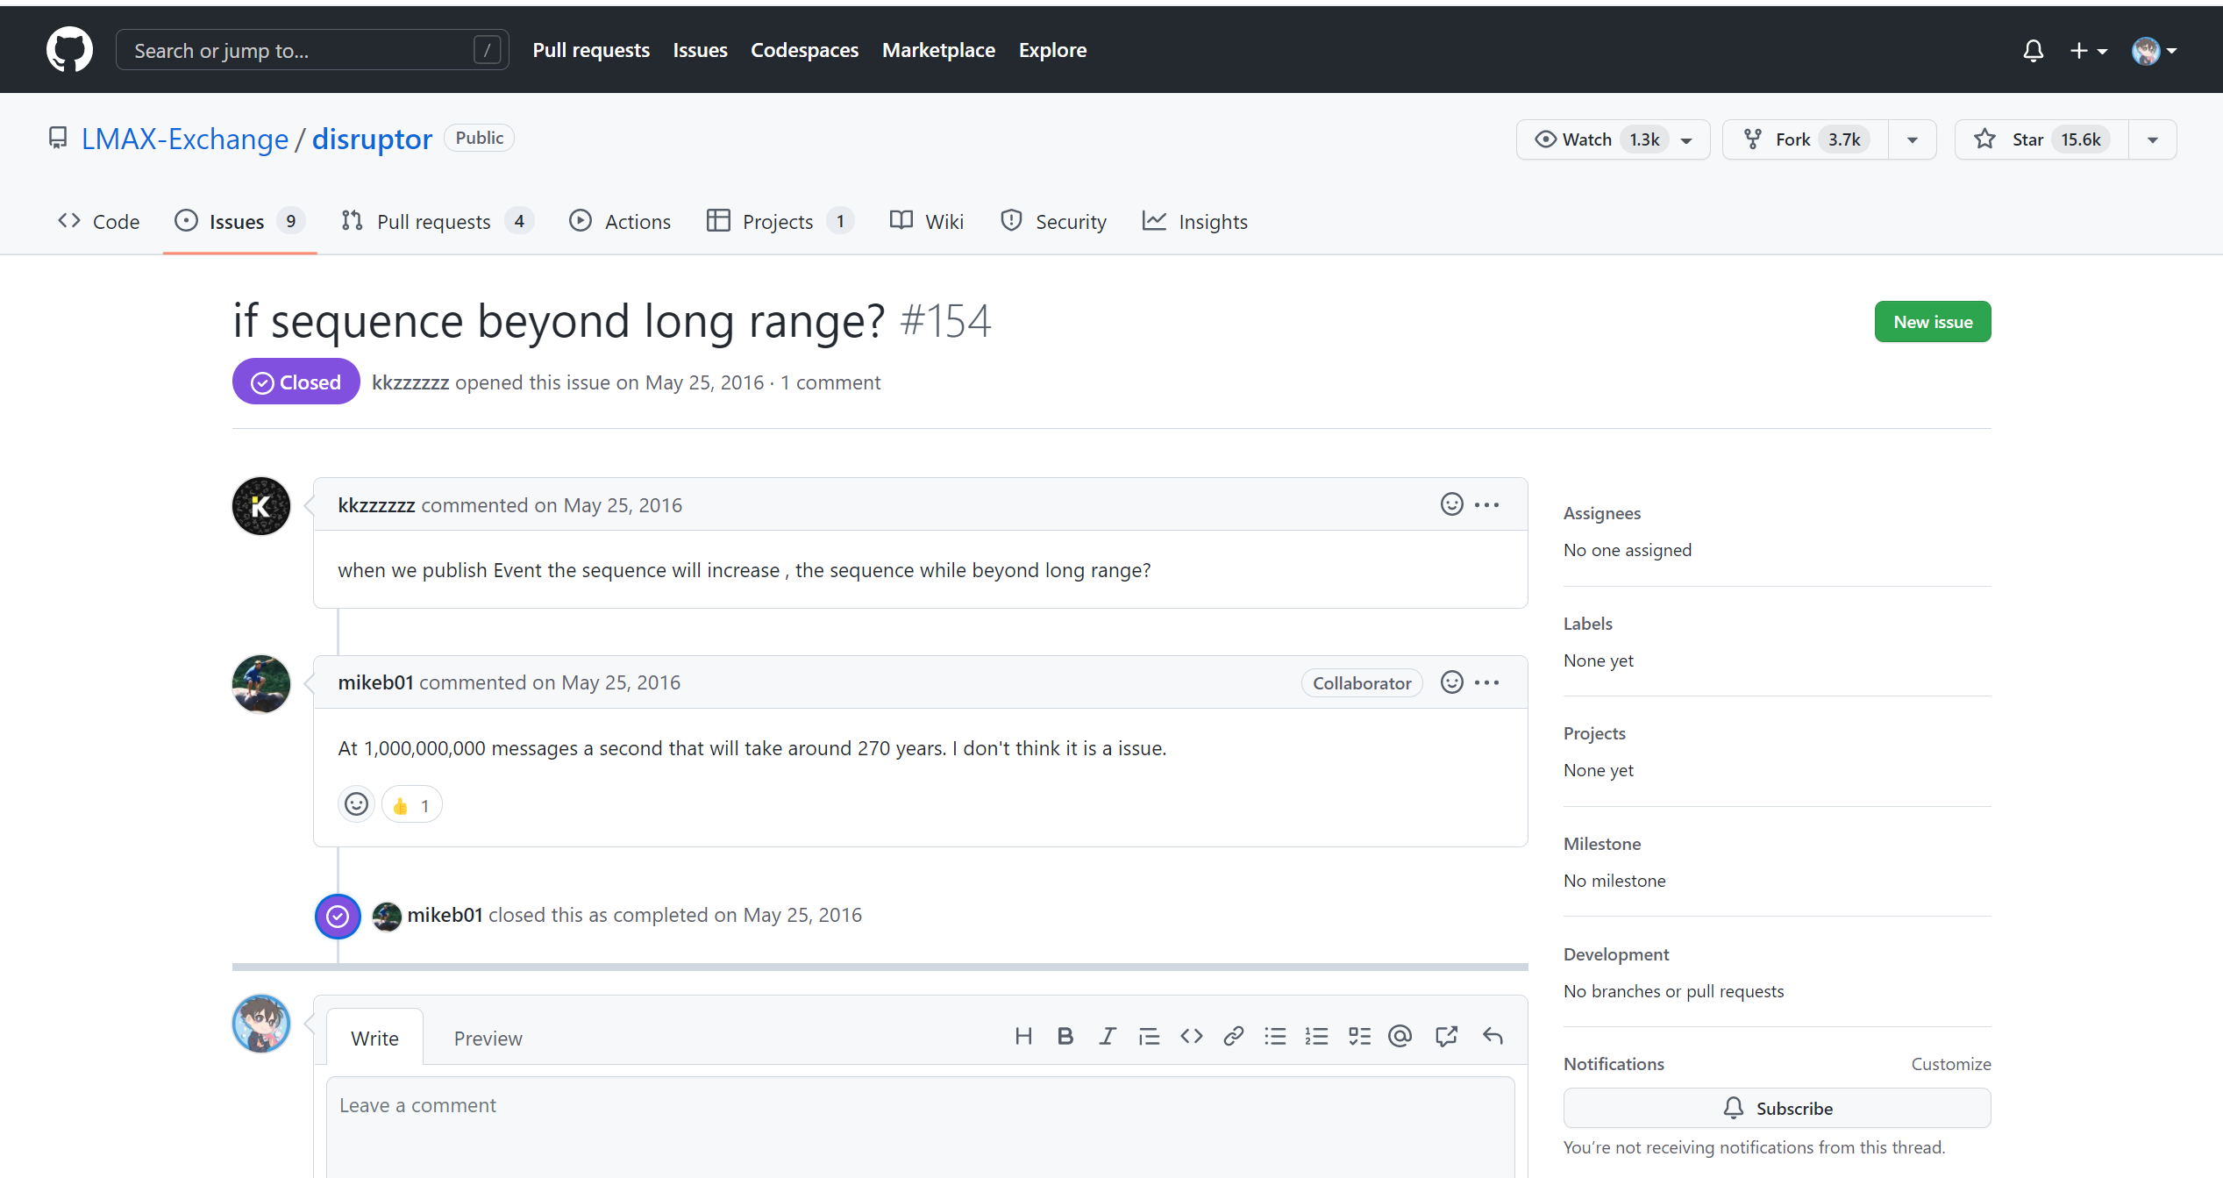Viewport: 2223px width, 1178px height.
Task: Open the LMAX-Exchange organization link
Action: click(184, 139)
